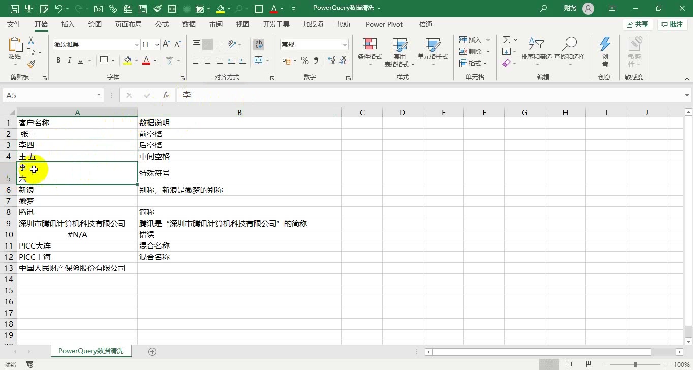The image size is (693, 370).
Task: Open the camera tool in the quick access toolbar
Action: pyautogui.click(x=98, y=9)
